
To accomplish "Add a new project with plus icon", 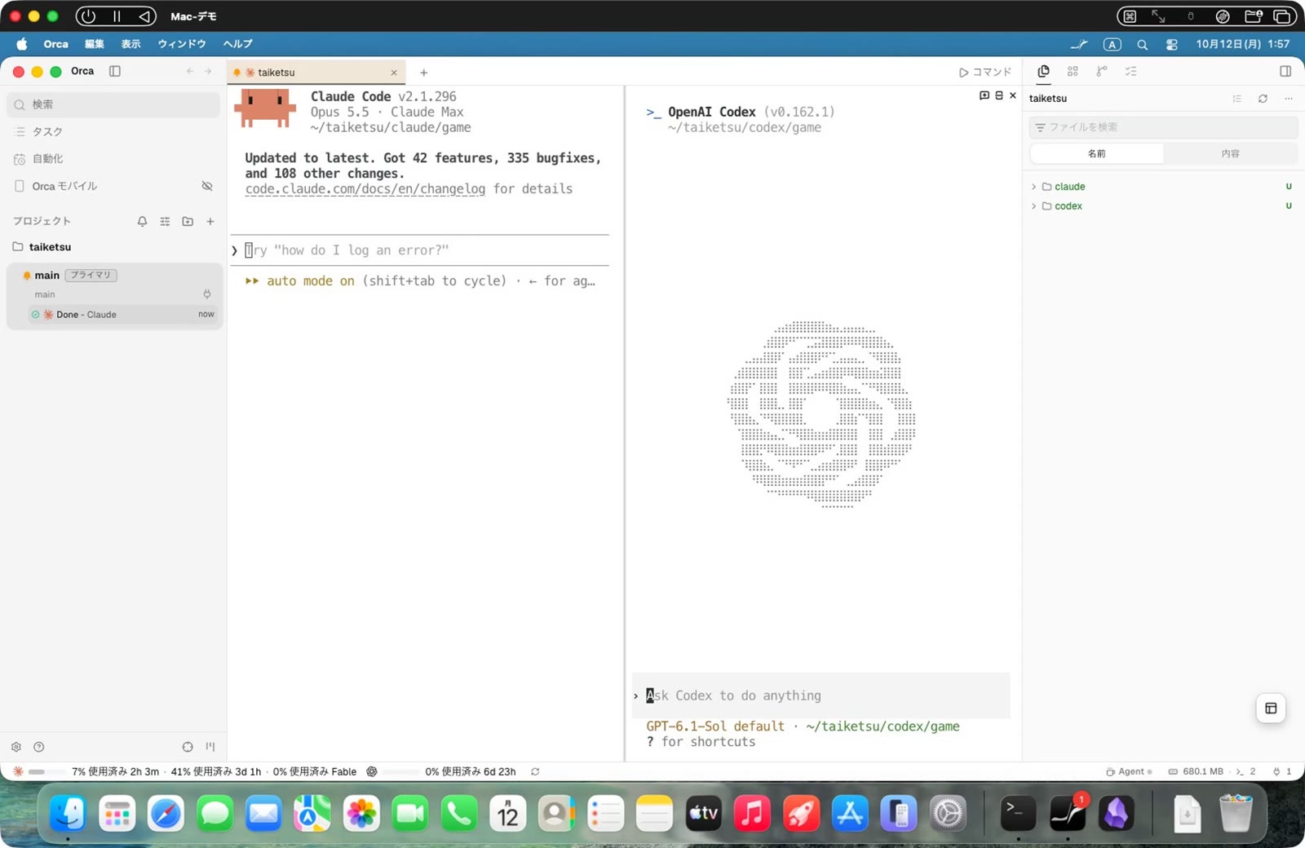I will 210,221.
